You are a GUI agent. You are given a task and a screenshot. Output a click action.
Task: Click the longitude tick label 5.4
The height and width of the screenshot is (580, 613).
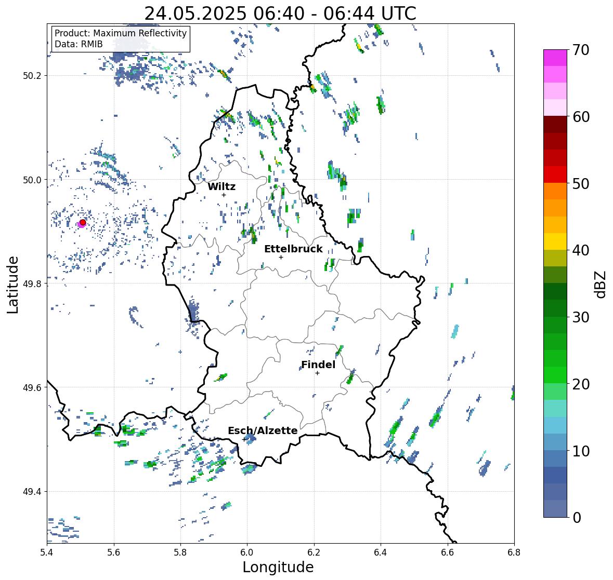click(47, 552)
